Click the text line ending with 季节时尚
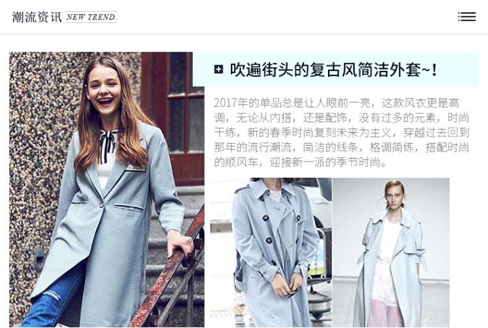 click(300, 163)
